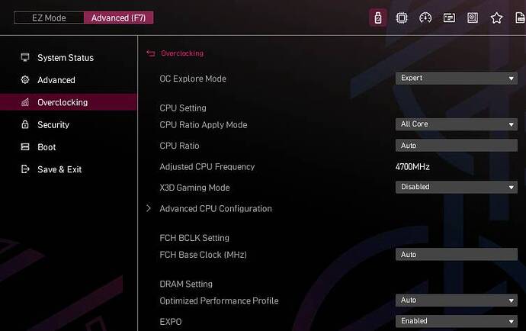Click the speedometer gauge icon
Screen dimensions: 526x331
pos(425,18)
